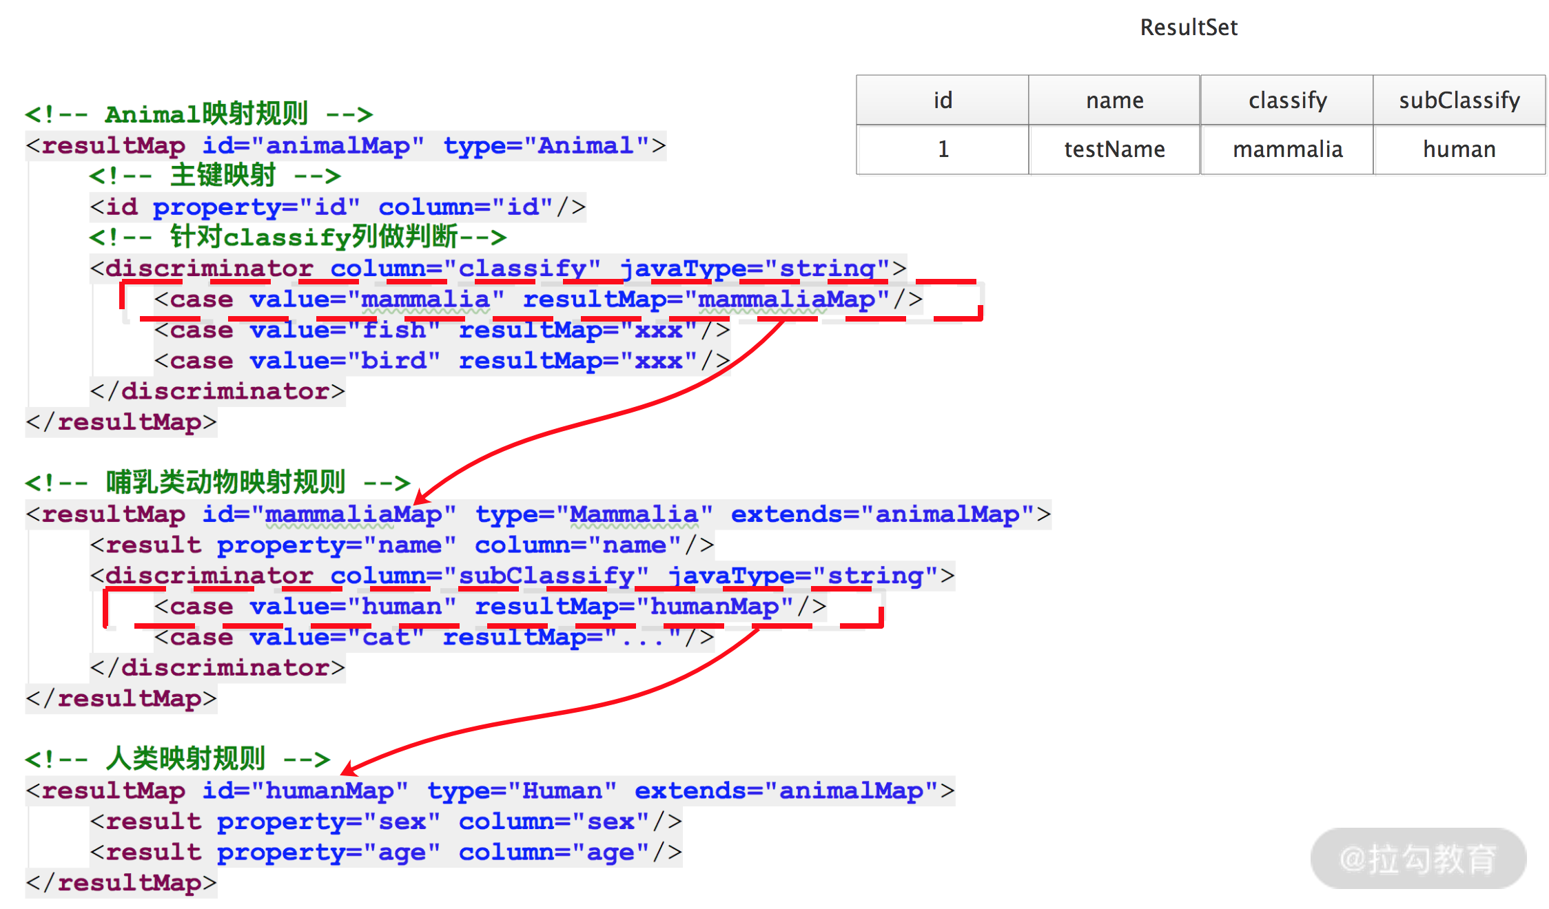Click the human case line in dashed box
Image resolution: width=1549 pixels, height=909 pixels.
coord(489,607)
